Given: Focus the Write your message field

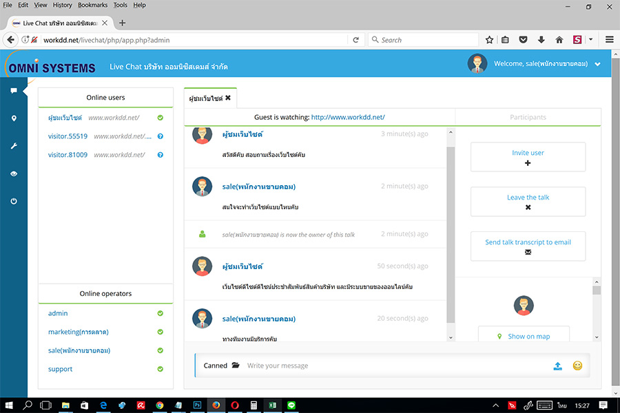Looking at the screenshot, I should coord(395,366).
